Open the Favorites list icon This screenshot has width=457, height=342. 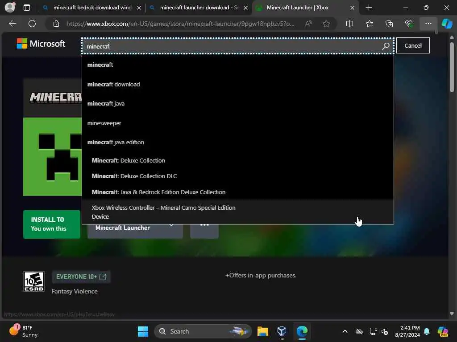point(370,24)
